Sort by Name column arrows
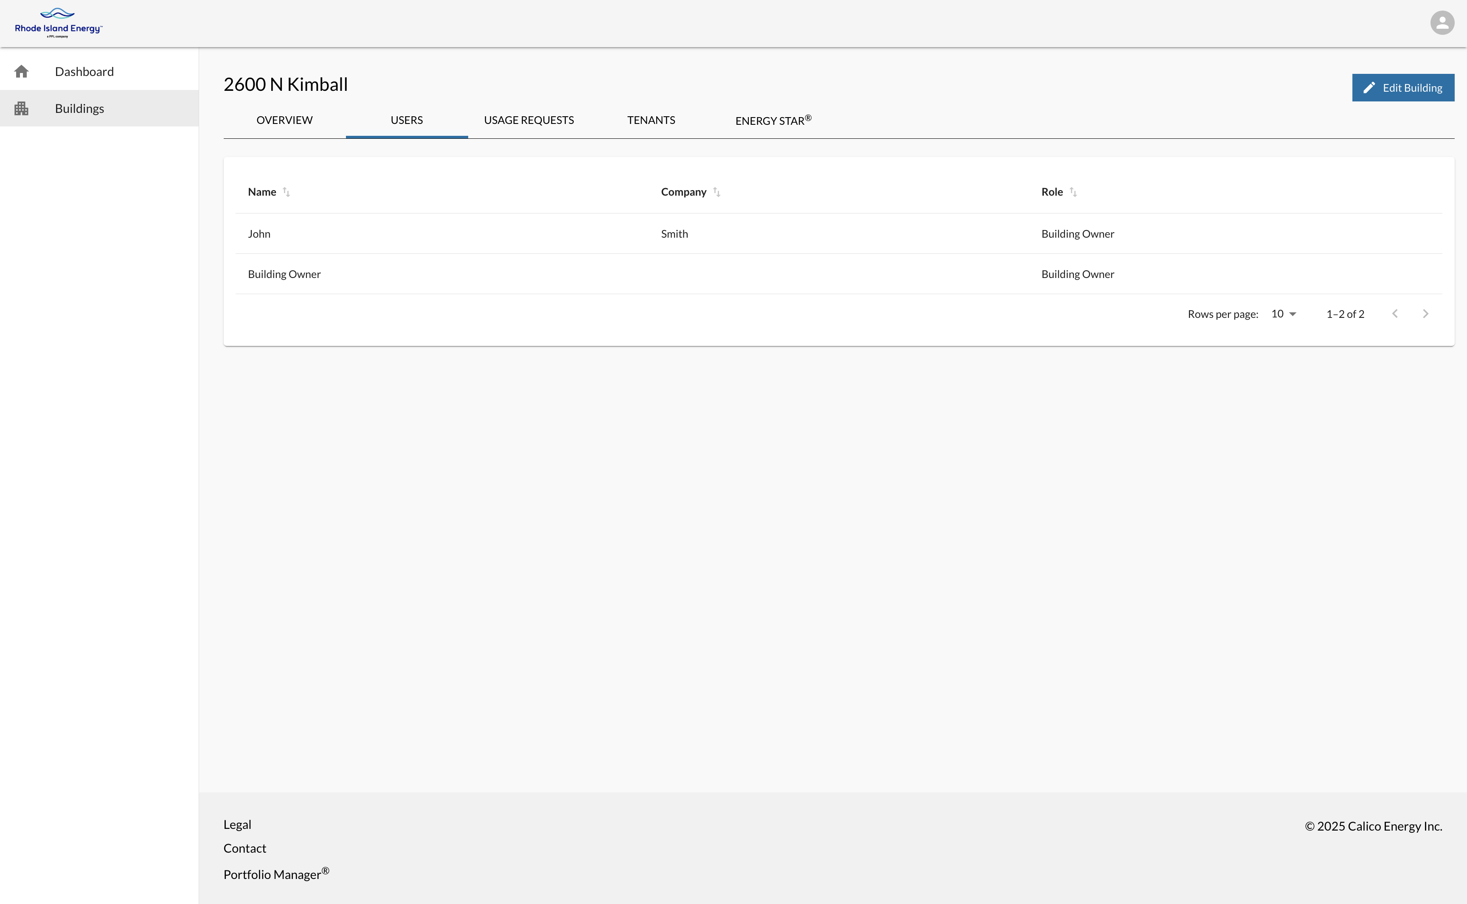 [x=287, y=192]
